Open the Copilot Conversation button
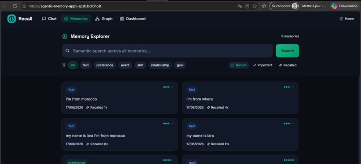Viewport: 361px width, 164px height. 344,6
